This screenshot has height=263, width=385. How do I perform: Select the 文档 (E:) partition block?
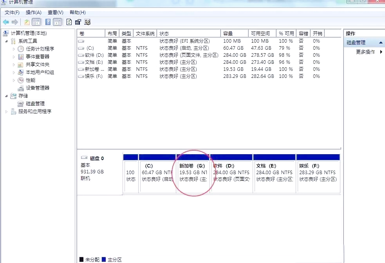click(274, 173)
